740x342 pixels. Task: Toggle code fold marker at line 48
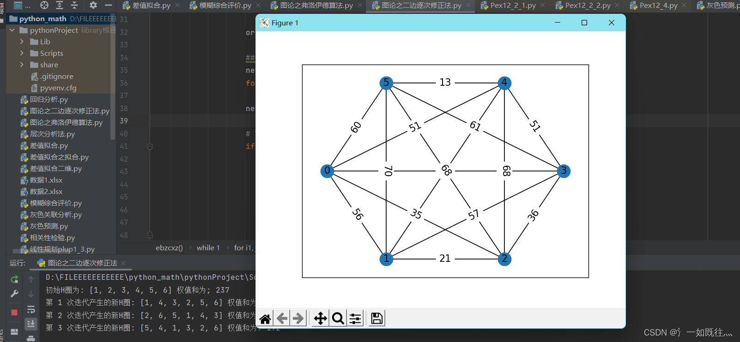click(x=150, y=235)
